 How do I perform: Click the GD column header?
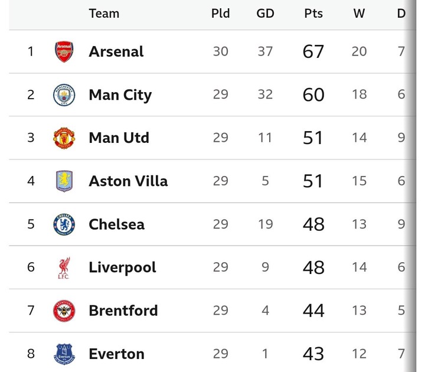pos(265,14)
